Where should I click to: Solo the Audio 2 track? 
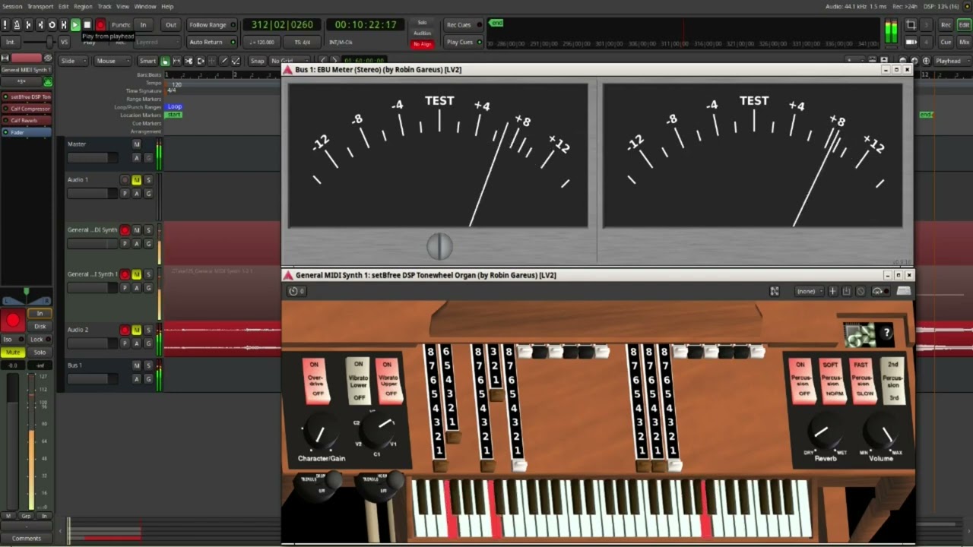click(148, 330)
